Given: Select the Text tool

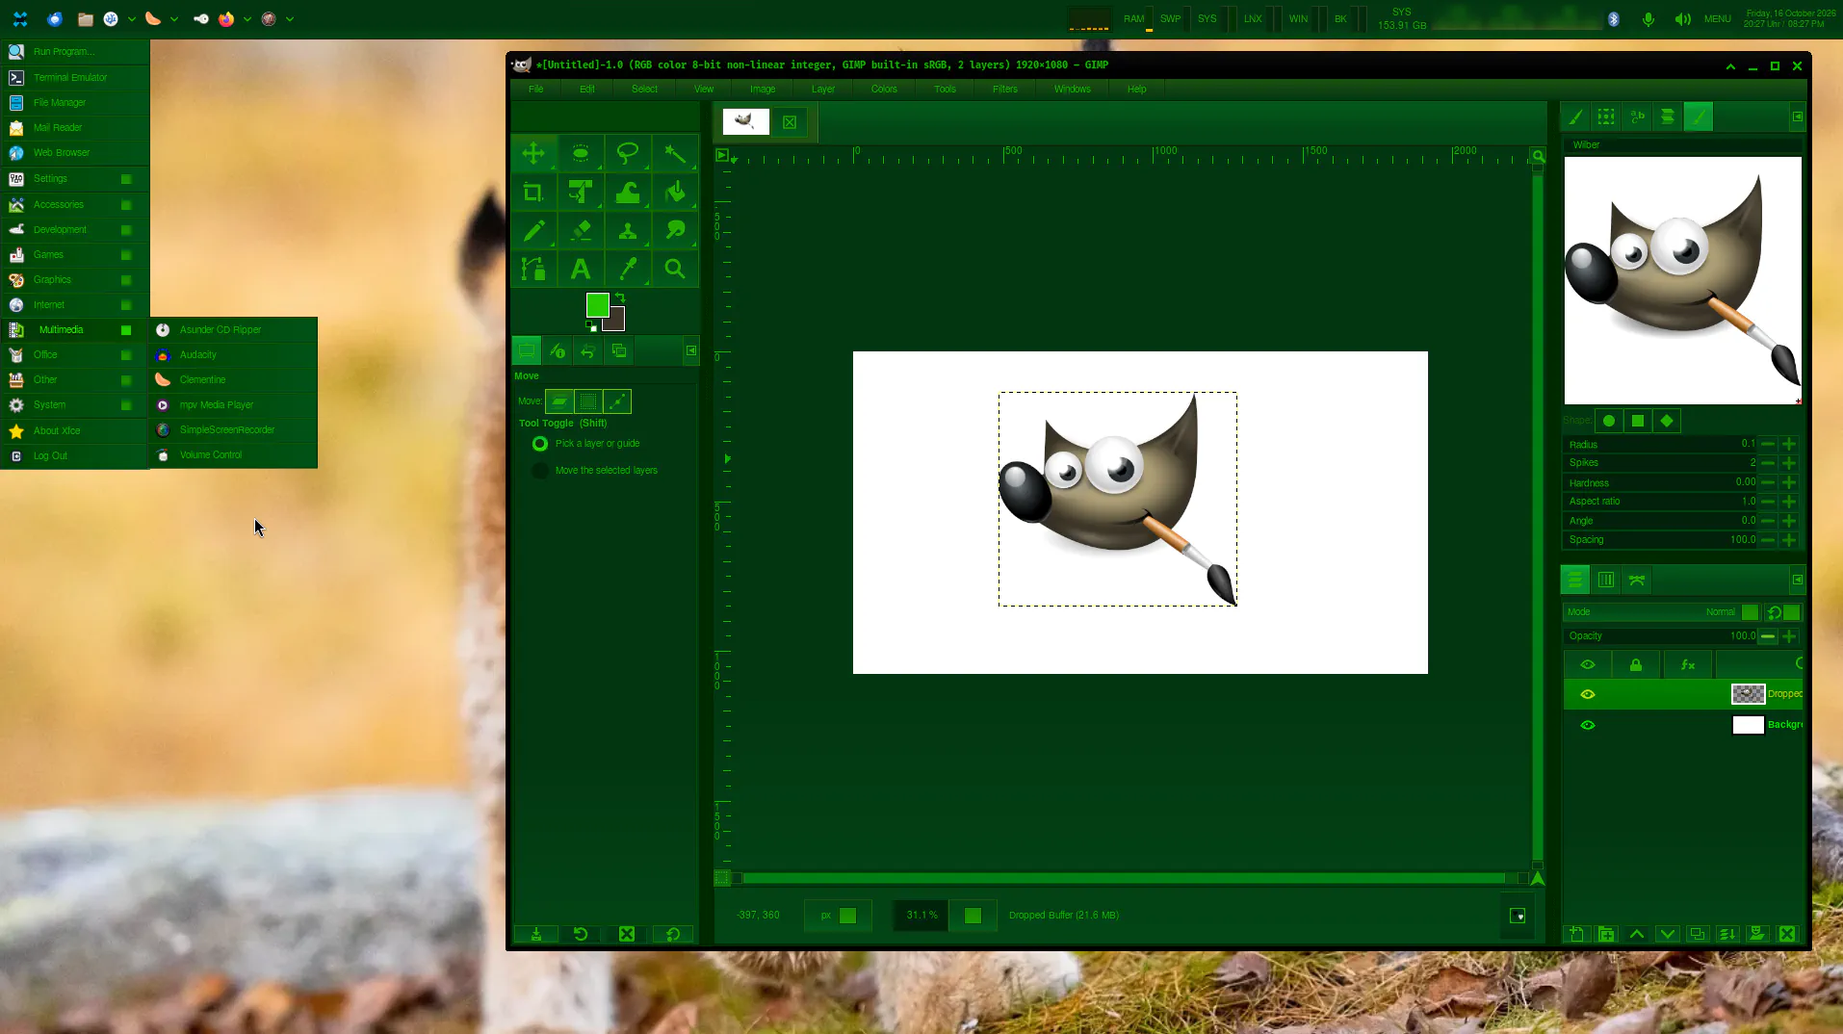Looking at the screenshot, I should point(581,270).
